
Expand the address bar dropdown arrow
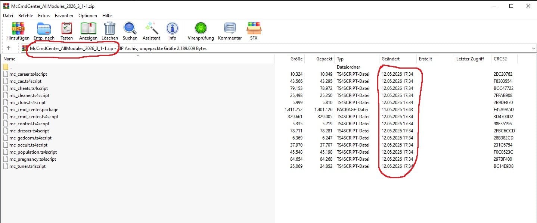[x=533, y=48]
